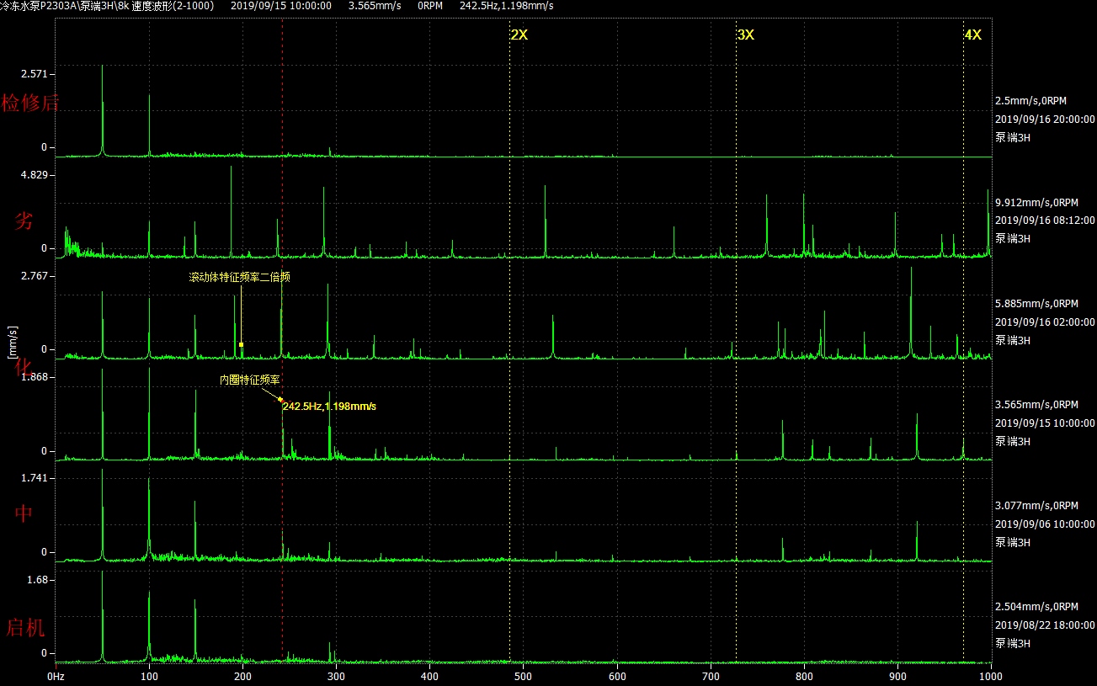
Task: Click the 2X harmonic marker label
Action: tap(519, 35)
